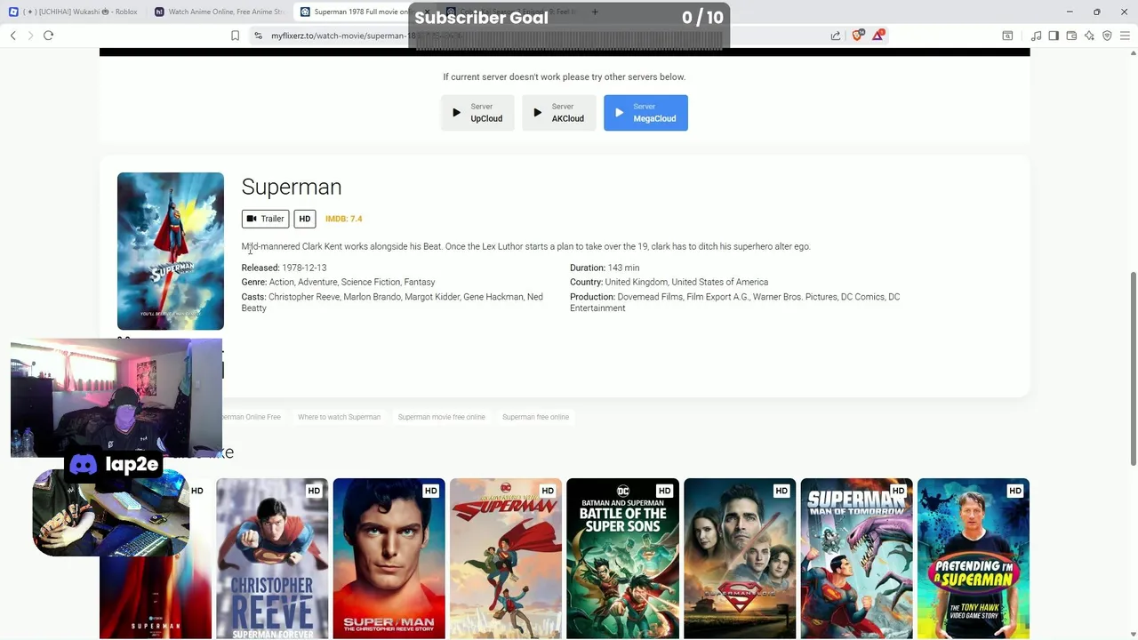
Task: Click the play icon on AKCloud server
Action: [537, 113]
